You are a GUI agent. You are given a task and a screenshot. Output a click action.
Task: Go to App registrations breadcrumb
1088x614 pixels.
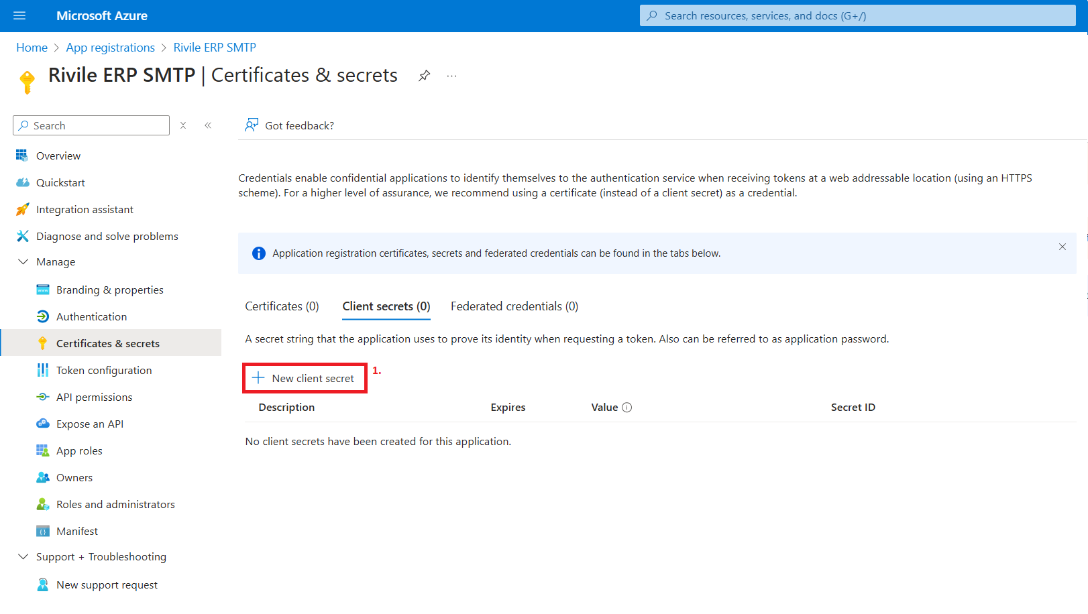110,48
